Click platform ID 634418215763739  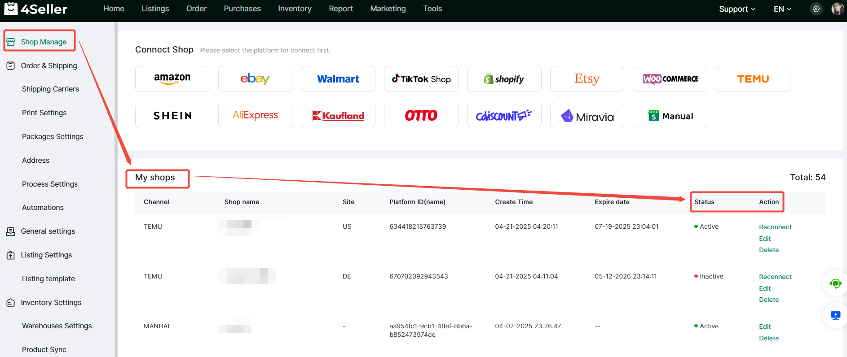(418, 226)
